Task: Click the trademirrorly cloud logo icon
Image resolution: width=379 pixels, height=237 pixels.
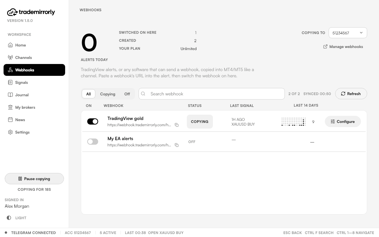Action: 12,12
